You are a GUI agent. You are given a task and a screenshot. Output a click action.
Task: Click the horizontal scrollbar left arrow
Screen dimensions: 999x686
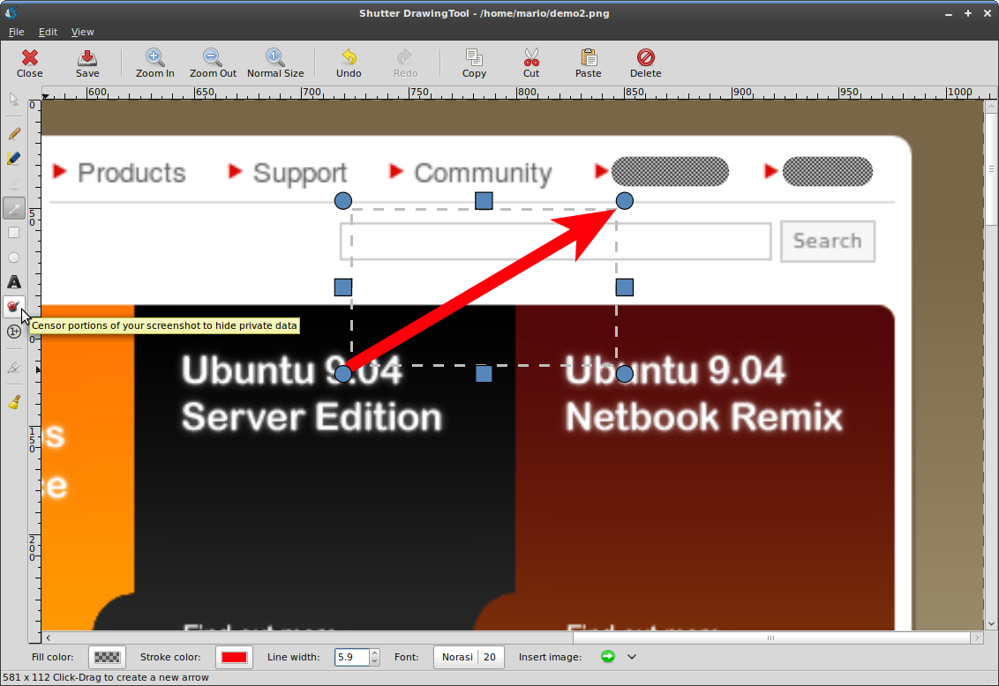point(48,638)
